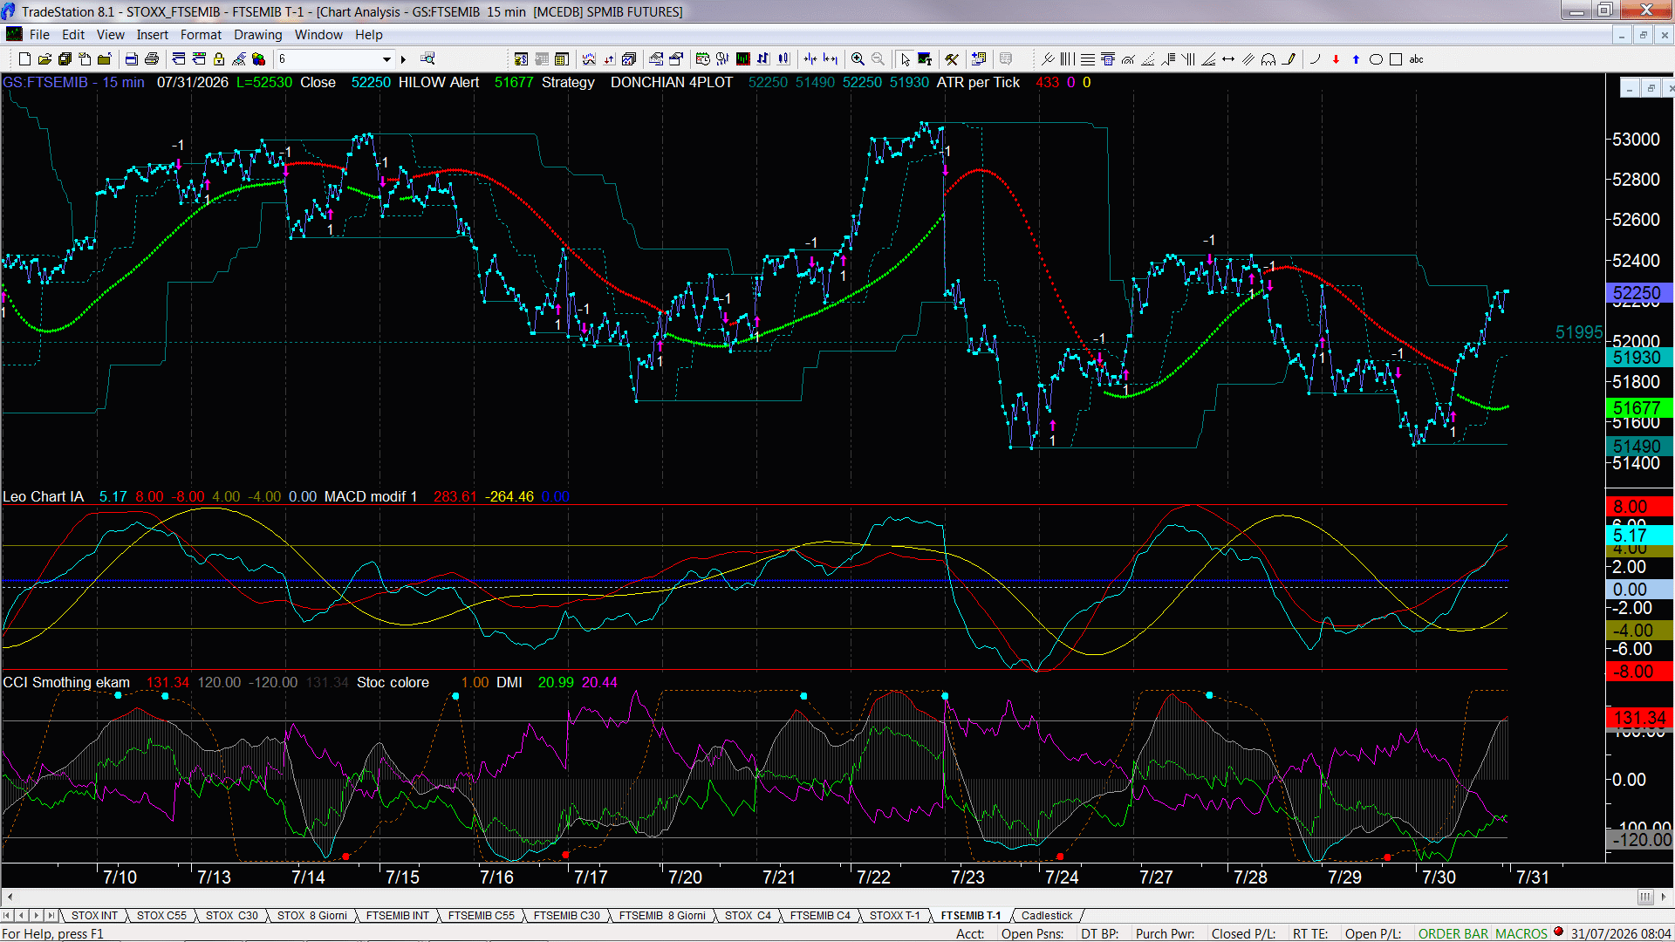This screenshot has height=942, width=1675.
Task: Click the hammer tools icon
Action: coord(952,59)
